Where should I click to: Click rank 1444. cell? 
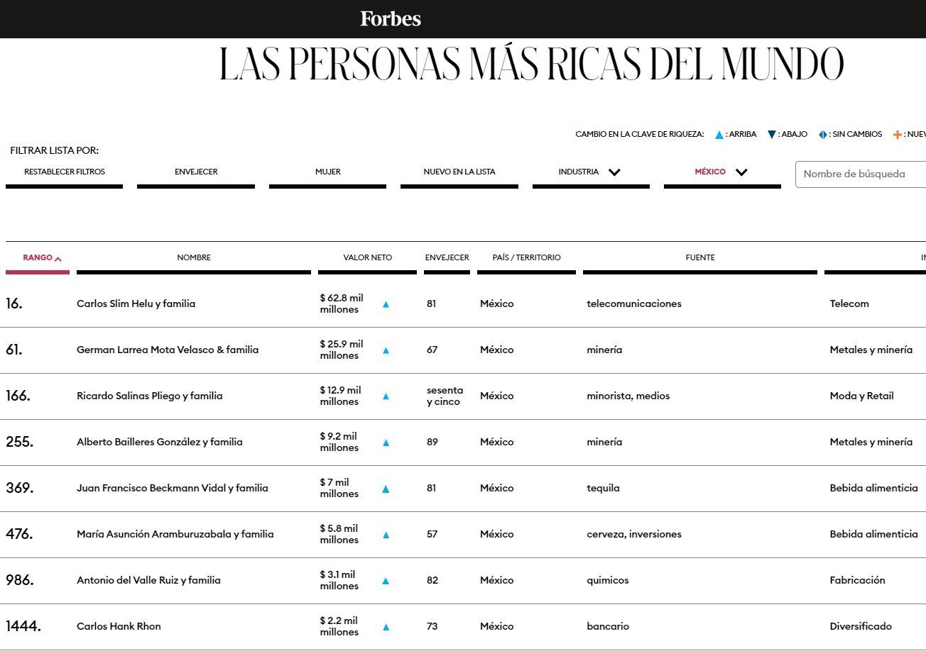23,626
